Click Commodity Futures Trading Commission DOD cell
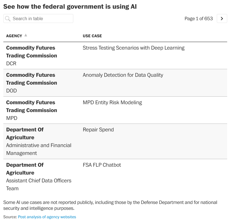Image resolution: width=228 pixels, height=223 pixels. [31, 83]
